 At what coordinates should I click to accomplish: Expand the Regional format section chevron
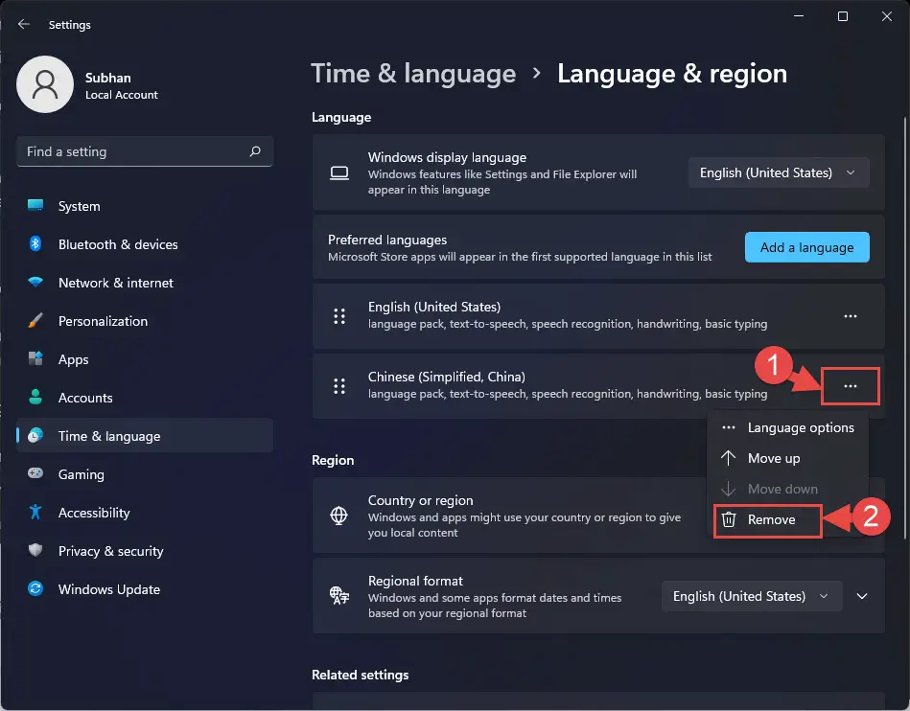coord(862,596)
